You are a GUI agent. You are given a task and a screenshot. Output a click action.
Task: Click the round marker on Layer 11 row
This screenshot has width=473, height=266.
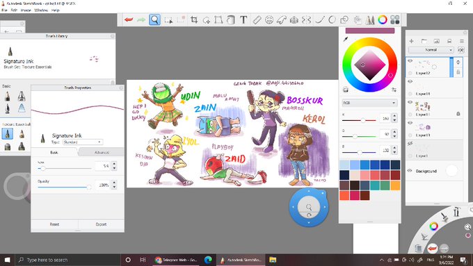pyautogui.click(x=410, y=115)
